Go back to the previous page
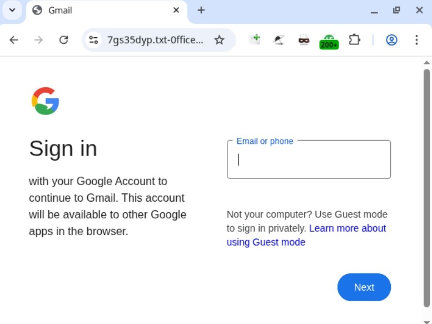432x324 pixels. [14, 40]
